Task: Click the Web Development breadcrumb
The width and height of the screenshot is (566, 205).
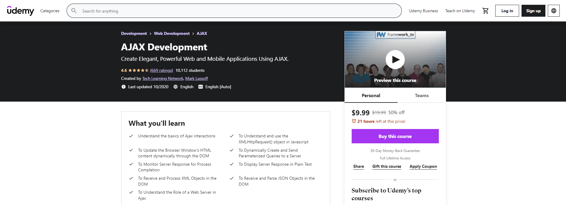Action: click(x=172, y=33)
